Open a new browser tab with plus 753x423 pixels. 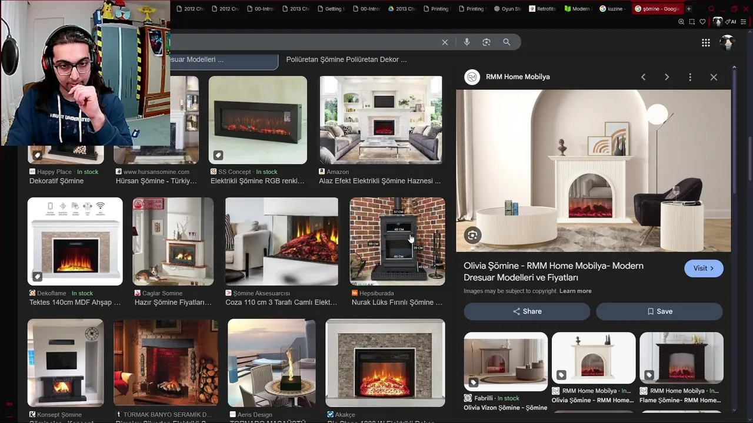[x=689, y=9]
